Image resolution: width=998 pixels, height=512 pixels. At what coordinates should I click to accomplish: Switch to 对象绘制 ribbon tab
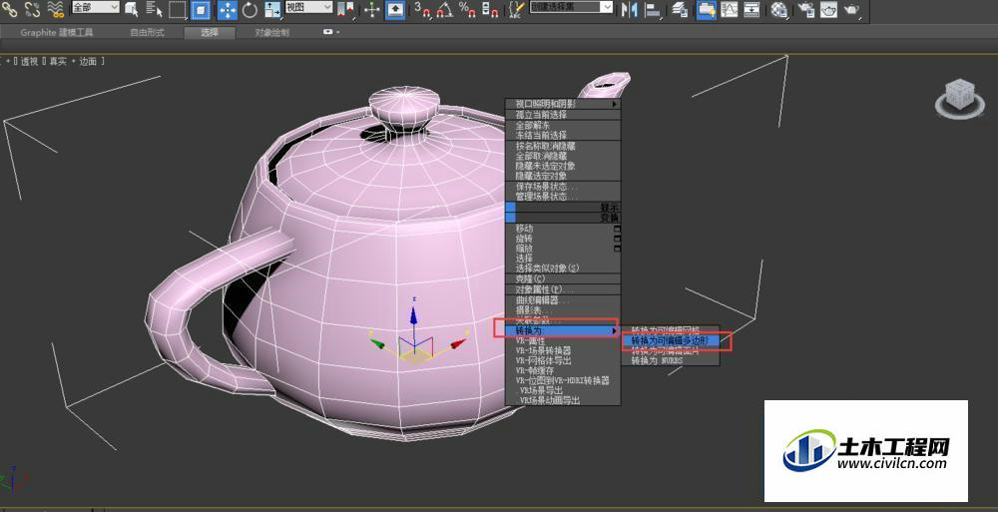pyautogui.click(x=271, y=33)
